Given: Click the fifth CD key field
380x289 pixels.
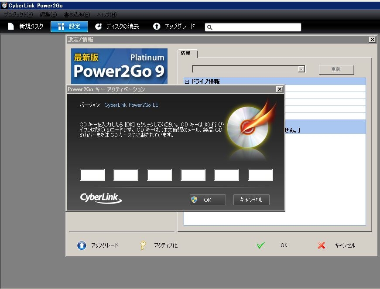Looking at the screenshot, I should (226, 175).
